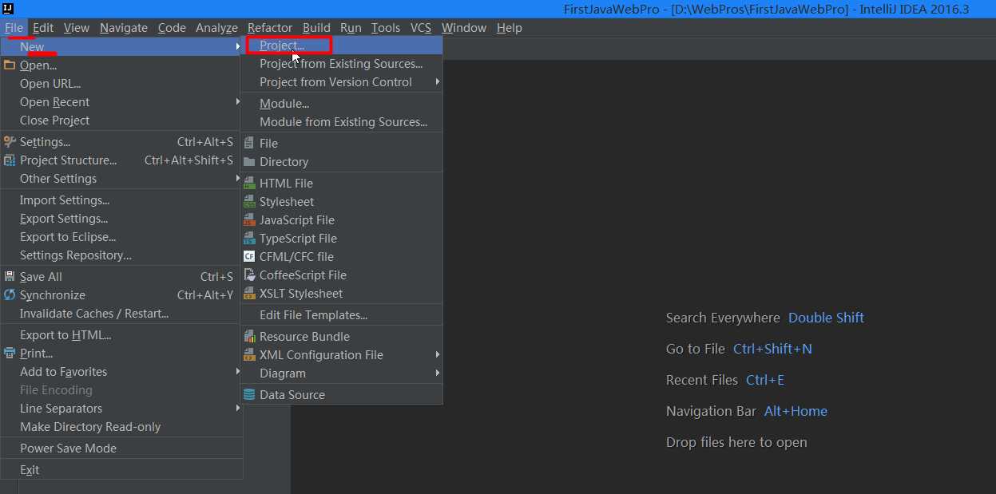Select Export Settings...
Screen dimensions: 996x494
tap(121, 219)
